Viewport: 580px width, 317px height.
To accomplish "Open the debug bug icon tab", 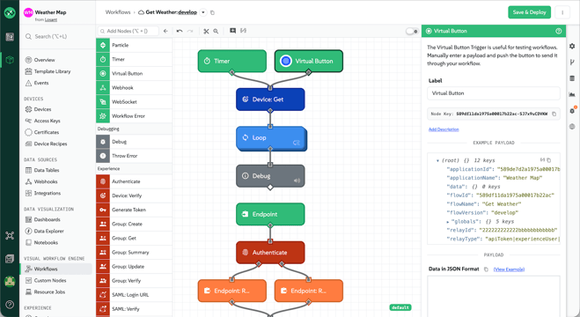I will 572,111.
